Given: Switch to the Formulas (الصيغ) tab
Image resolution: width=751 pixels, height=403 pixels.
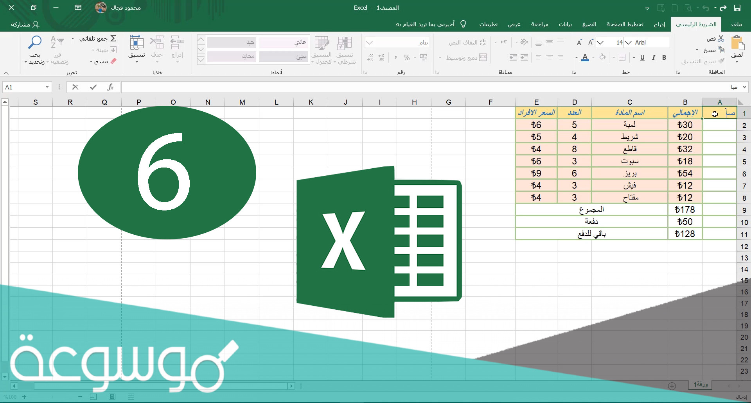Looking at the screenshot, I should pyautogui.click(x=589, y=24).
